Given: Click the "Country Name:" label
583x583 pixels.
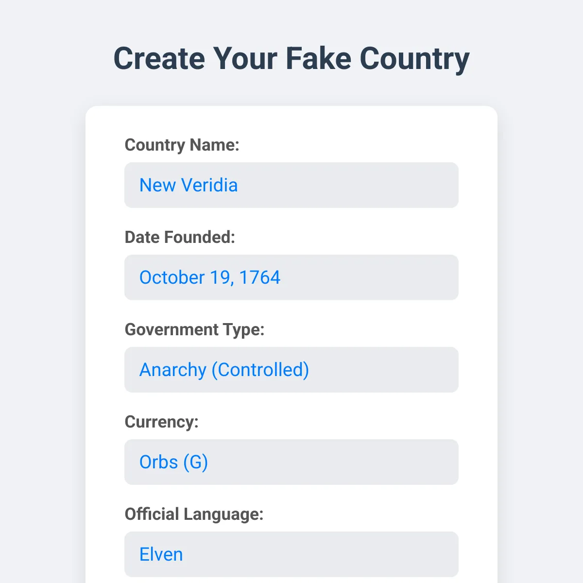Looking at the screenshot, I should pyautogui.click(x=182, y=145).
